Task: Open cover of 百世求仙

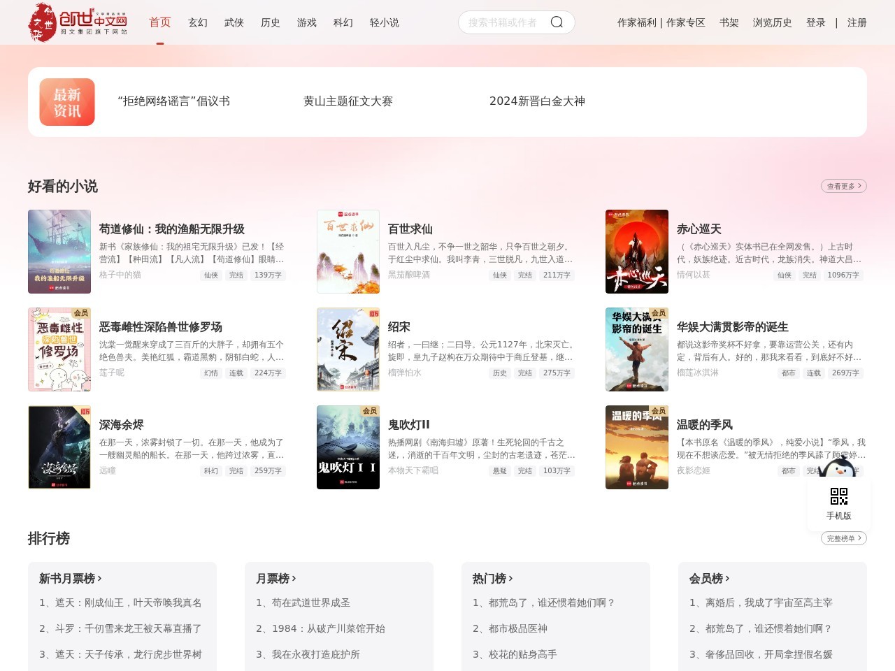Action: pos(348,252)
